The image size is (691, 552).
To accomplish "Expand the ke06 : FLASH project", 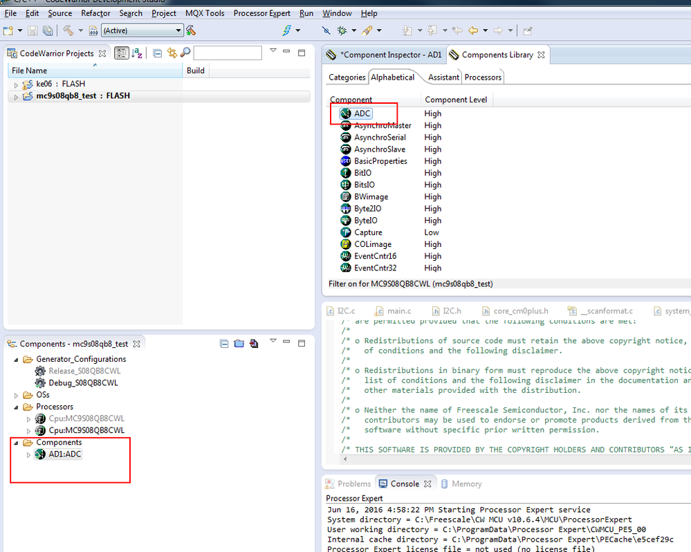I will [17, 84].
